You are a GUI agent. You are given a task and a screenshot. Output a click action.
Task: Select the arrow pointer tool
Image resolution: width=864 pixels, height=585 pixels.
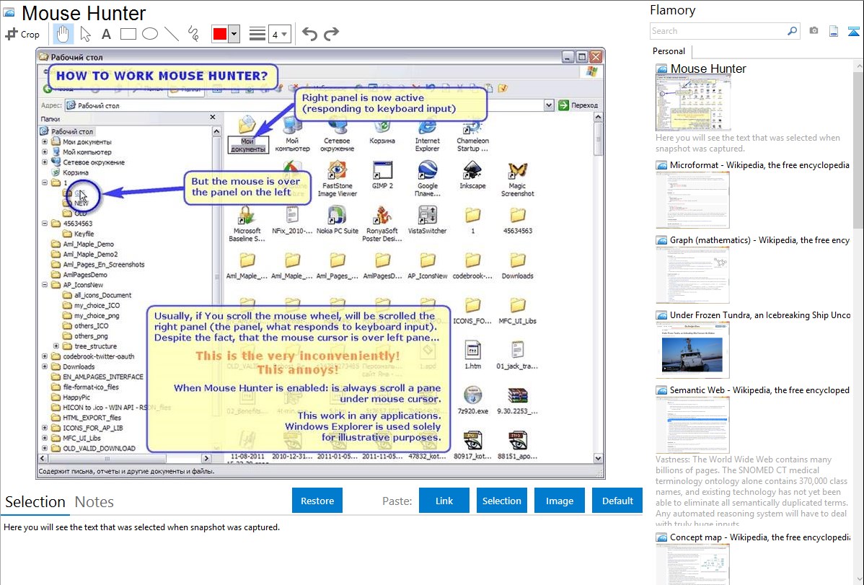[85, 34]
